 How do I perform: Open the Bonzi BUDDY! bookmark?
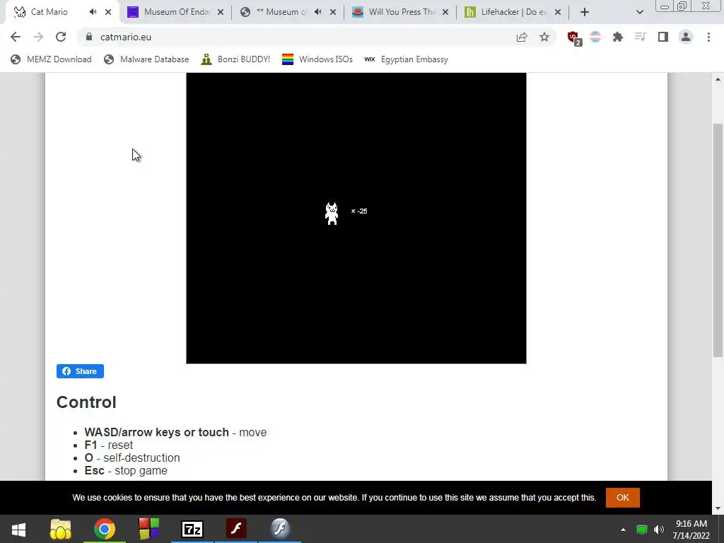235,59
